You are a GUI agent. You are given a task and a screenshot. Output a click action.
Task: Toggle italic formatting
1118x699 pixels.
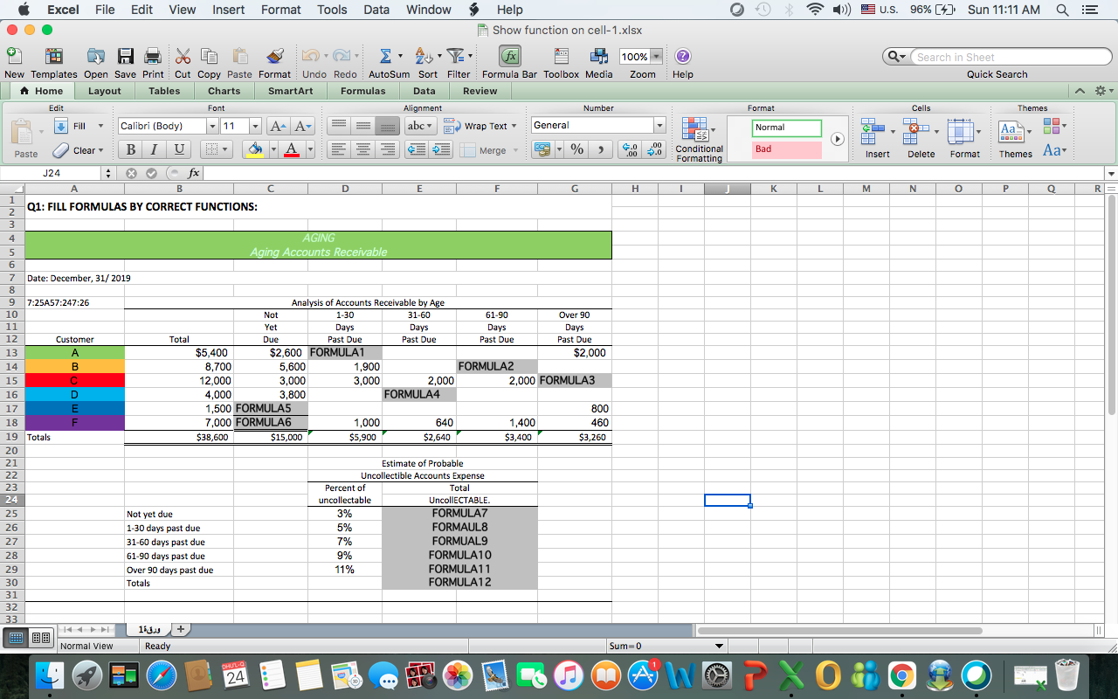[154, 149]
